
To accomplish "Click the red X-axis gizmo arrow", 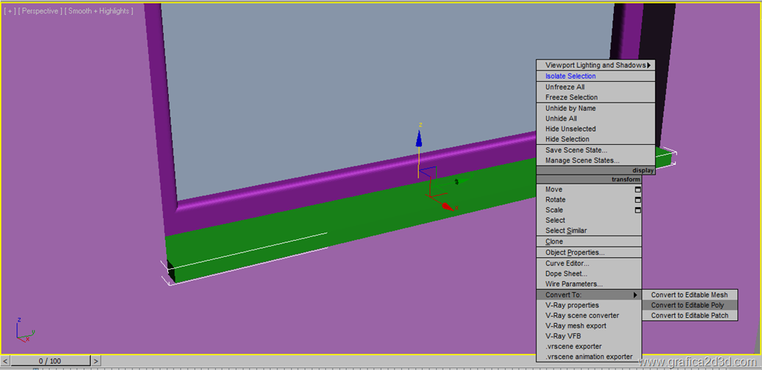I will (446, 206).
